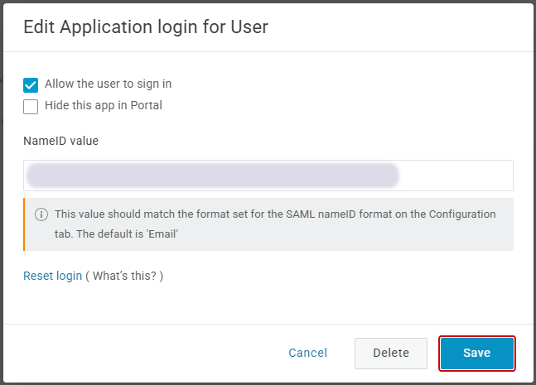Click the 'Allow the user to sign in' label
The width and height of the screenshot is (536, 385).
coord(108,84)
